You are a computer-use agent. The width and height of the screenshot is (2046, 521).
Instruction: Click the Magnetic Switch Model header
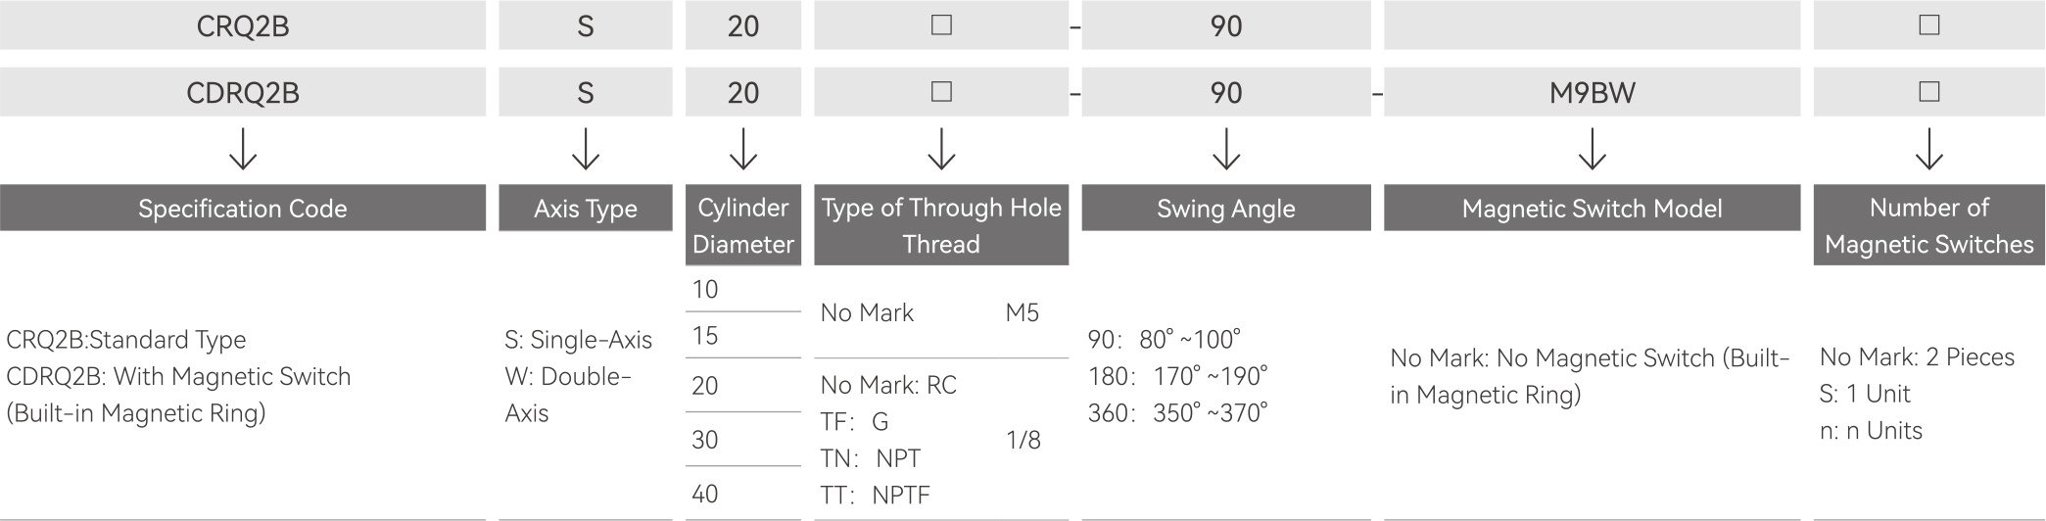click(1593, 209)
